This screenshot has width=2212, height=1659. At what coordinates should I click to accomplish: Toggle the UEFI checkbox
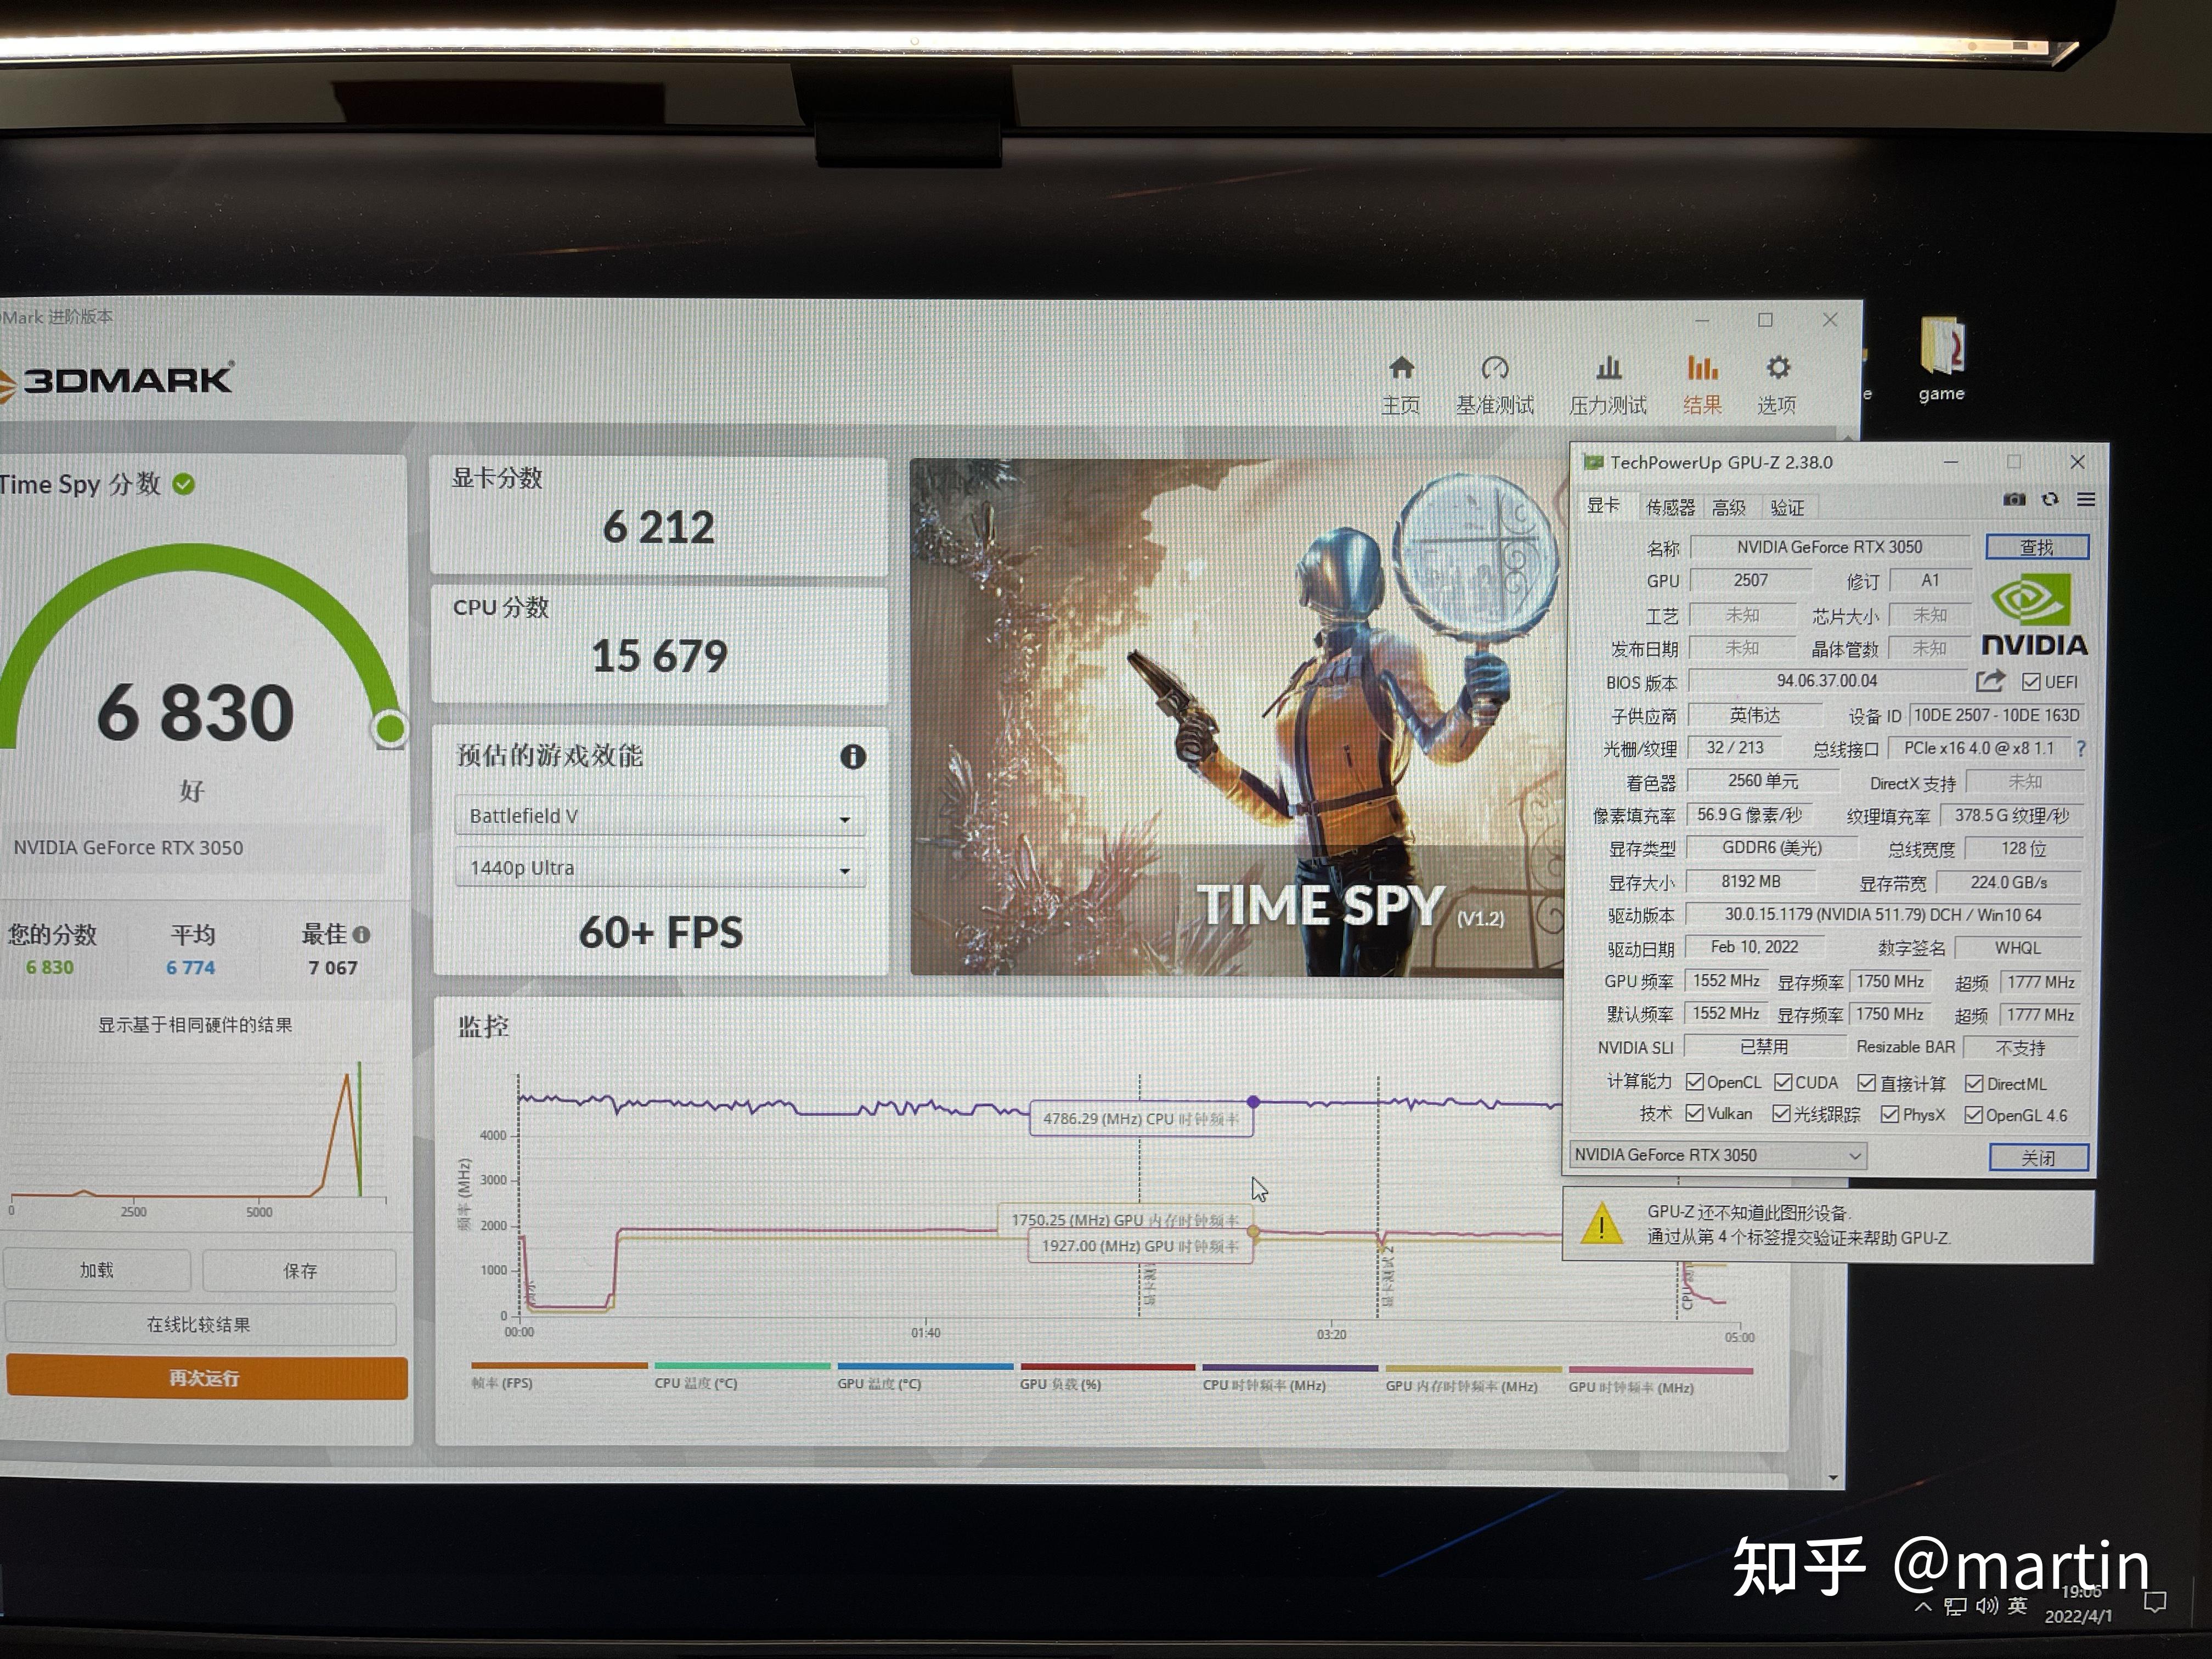click(x=2031, y=682)
